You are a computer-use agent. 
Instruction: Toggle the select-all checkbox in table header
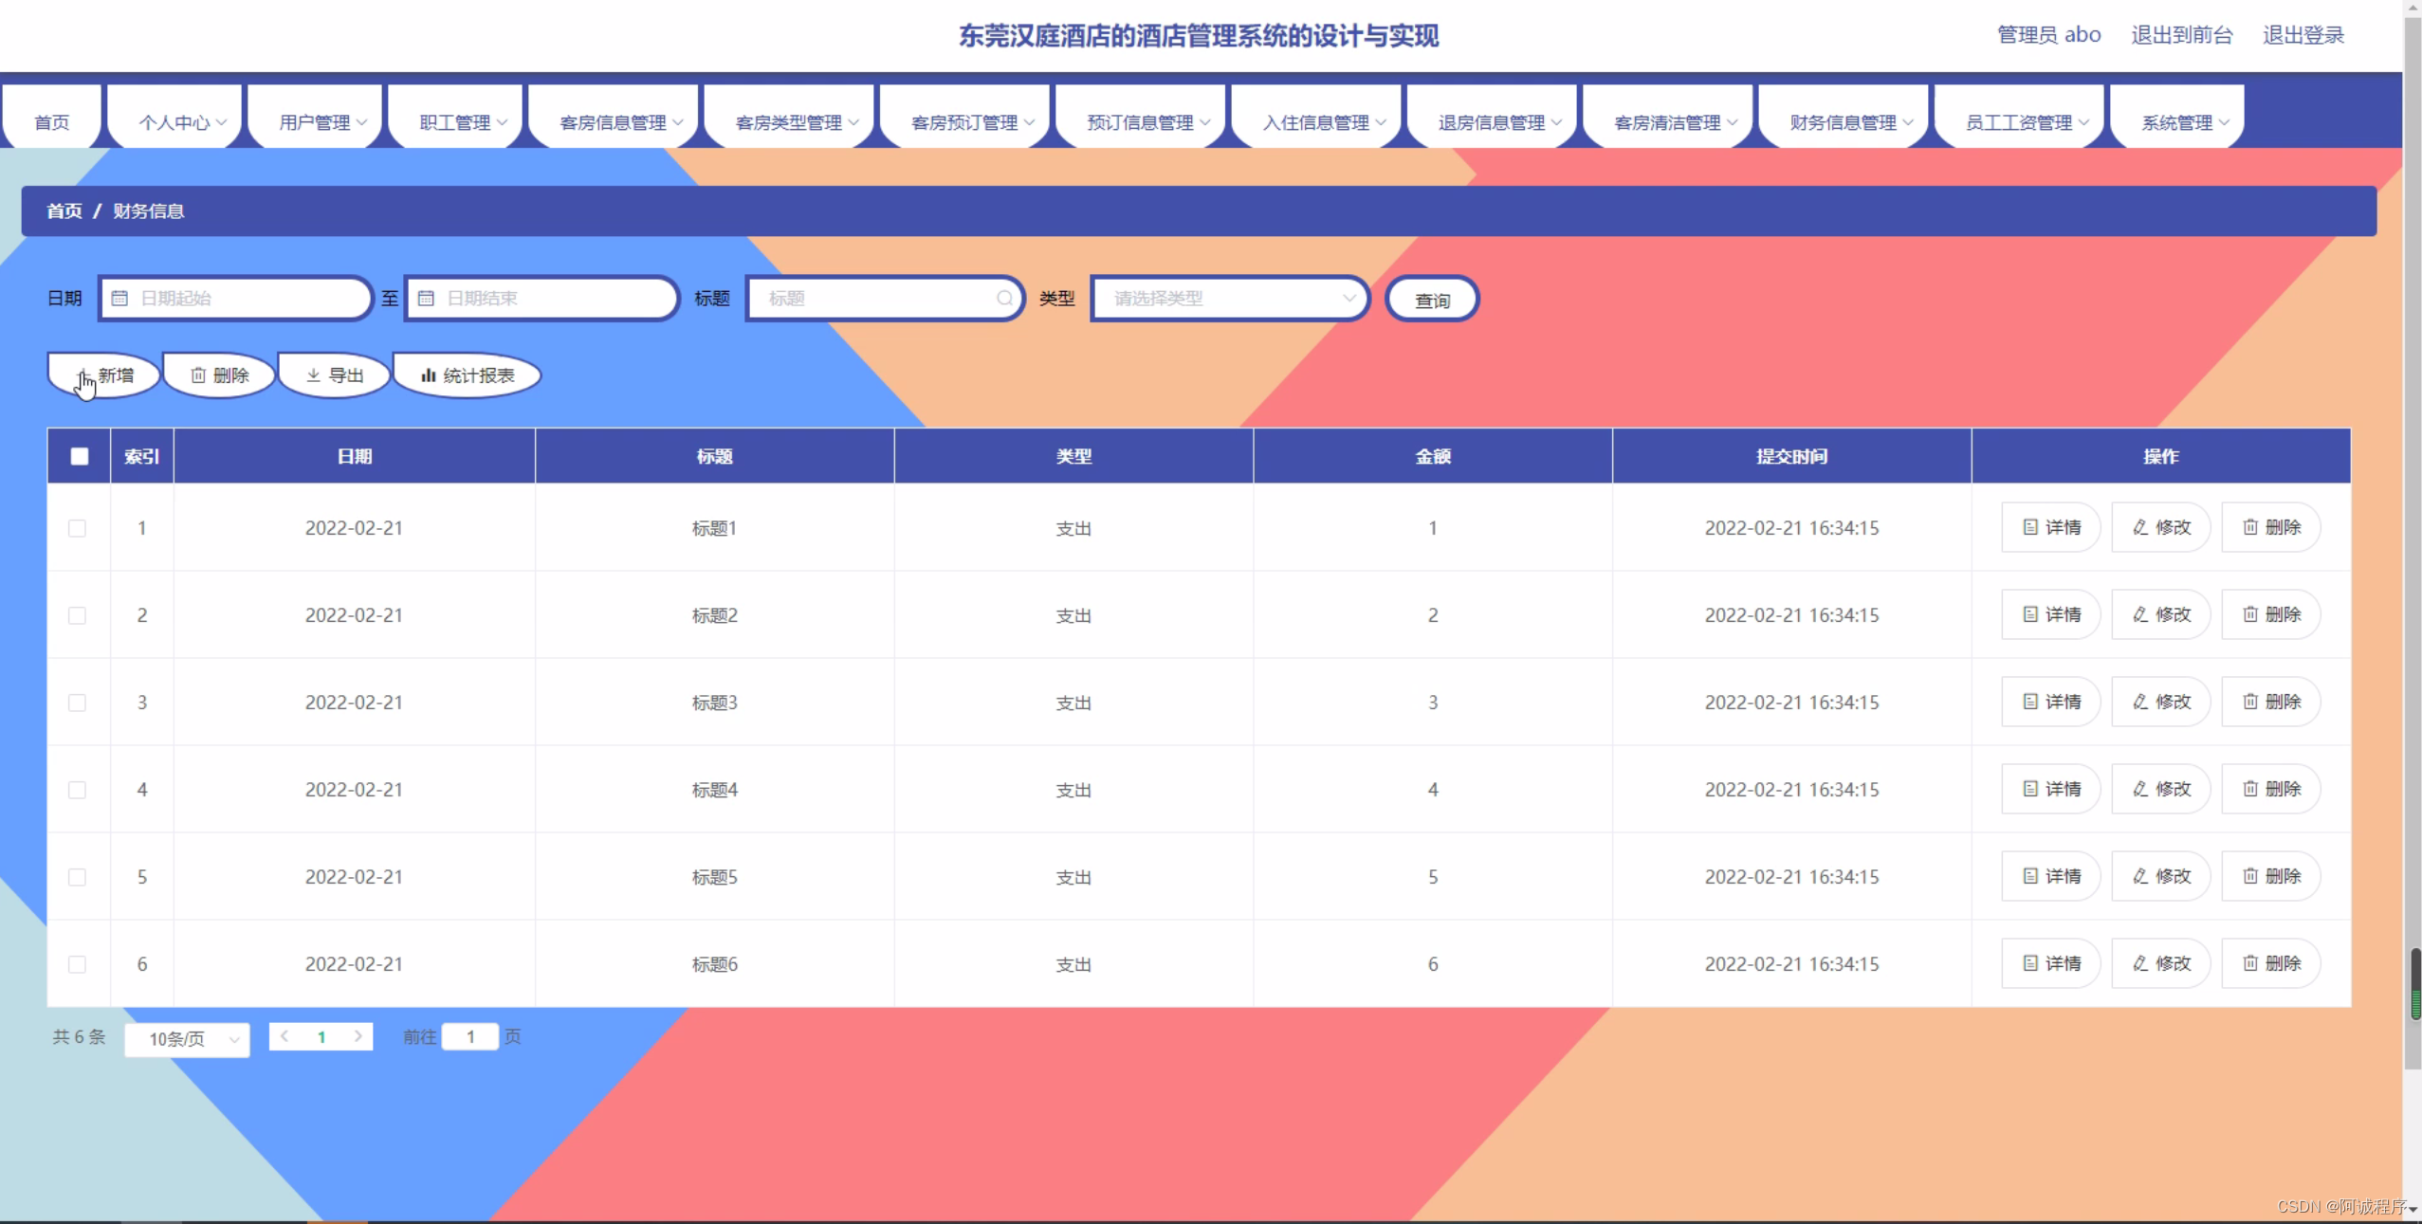[x=80, y=456]
